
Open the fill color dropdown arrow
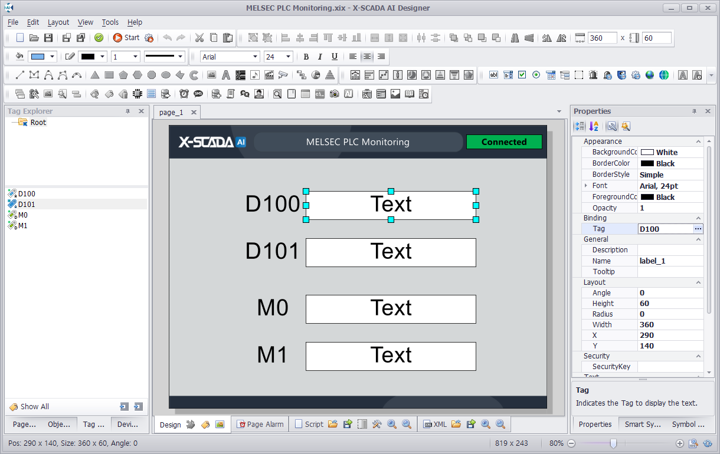click(x=53, y=57)
